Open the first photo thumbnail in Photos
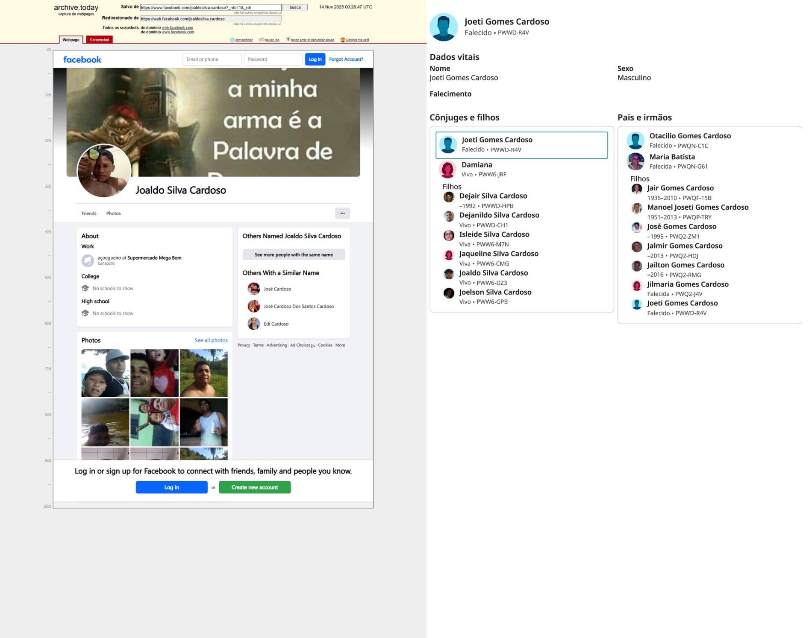Screen dimensions: 812x638 (105, 373)
